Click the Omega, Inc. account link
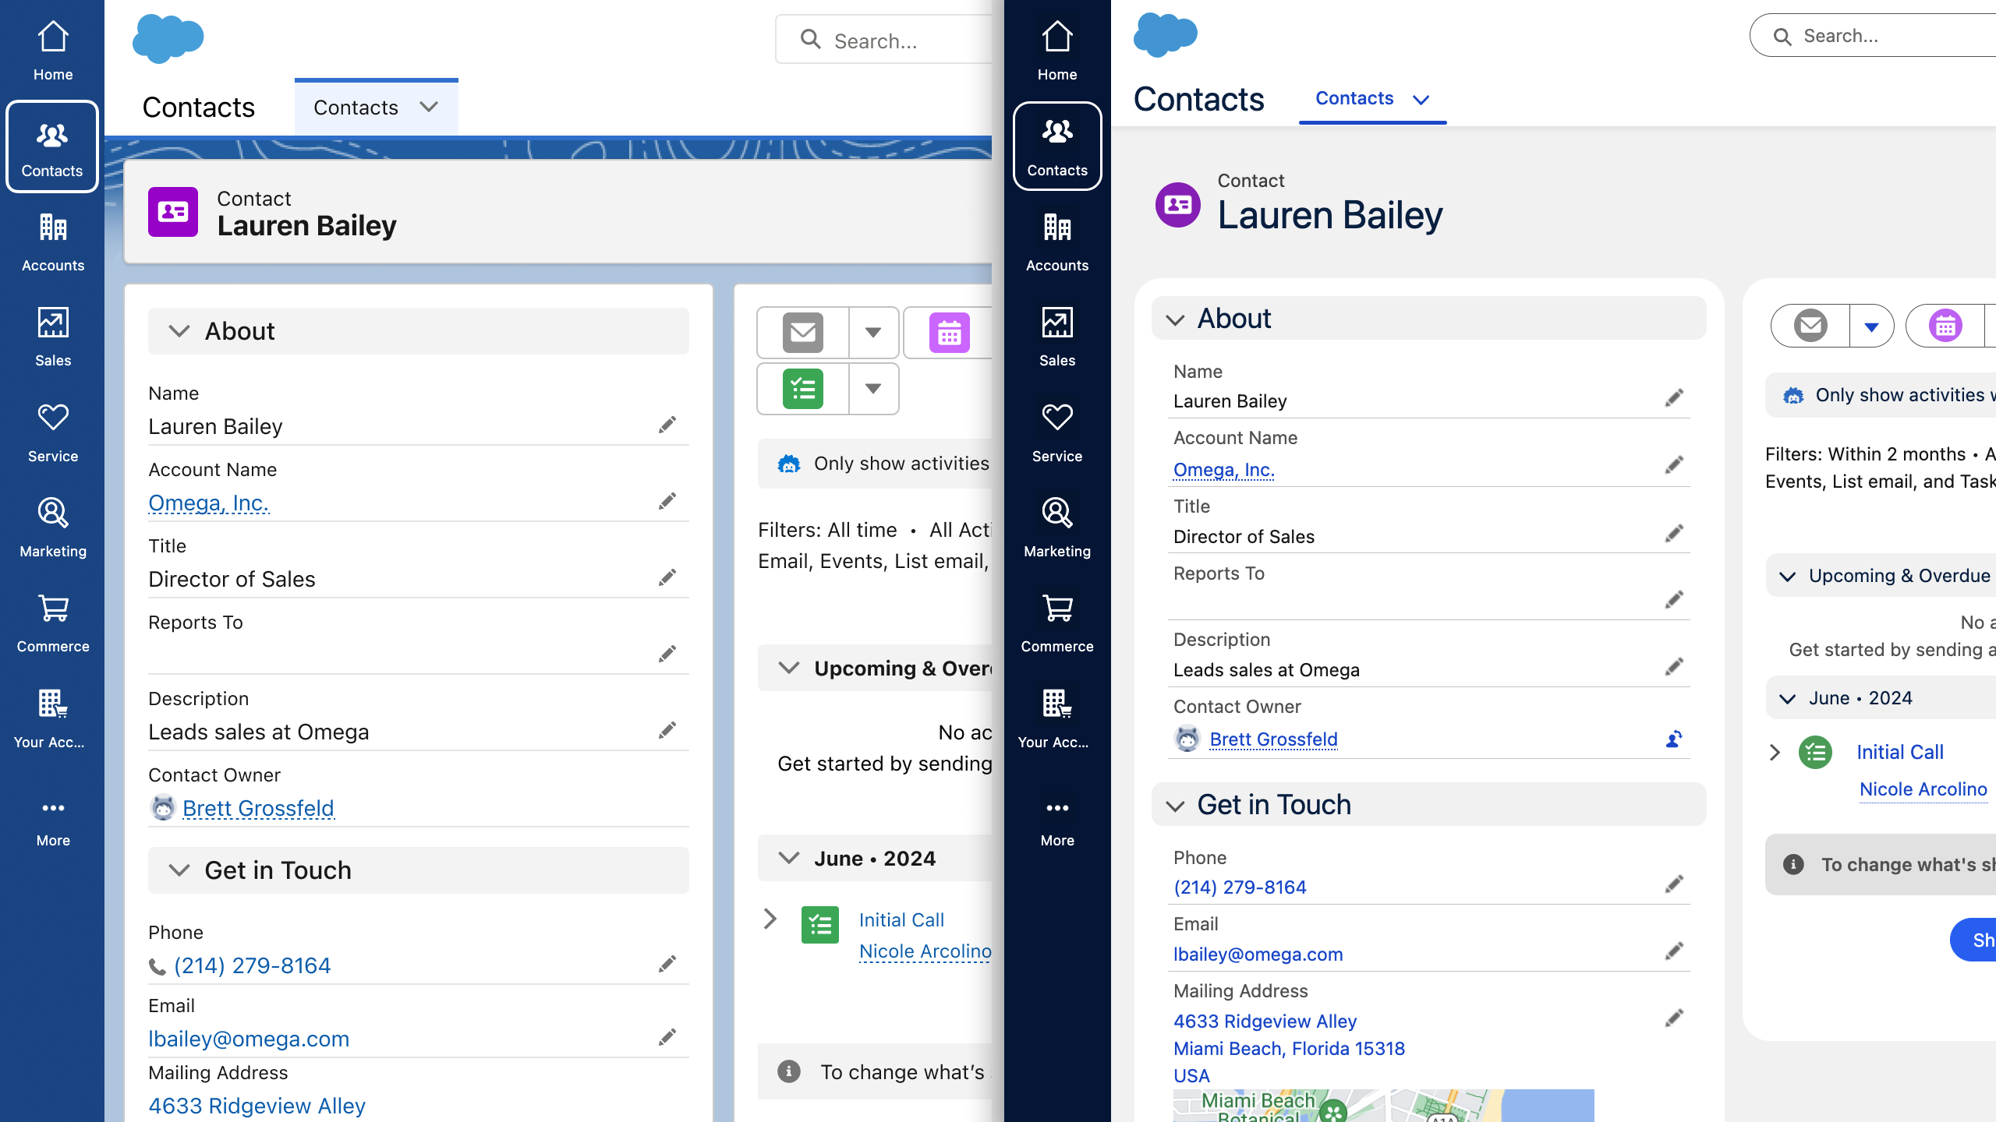1996x1122 pixels. [x=208, y=503]
